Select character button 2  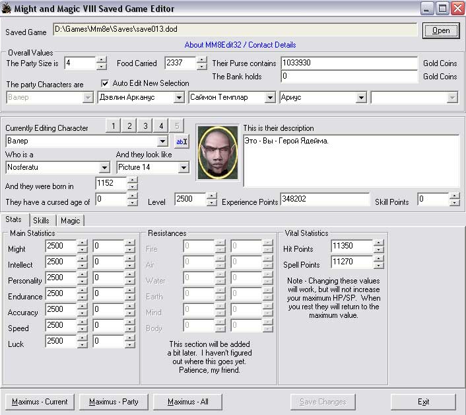click(x=129, y=126)
